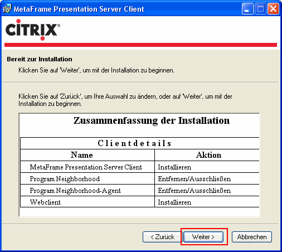This screenshot has height=252, width=282.
Task: Click the installer icon in the title bar
Action: [x=7, y=9]
